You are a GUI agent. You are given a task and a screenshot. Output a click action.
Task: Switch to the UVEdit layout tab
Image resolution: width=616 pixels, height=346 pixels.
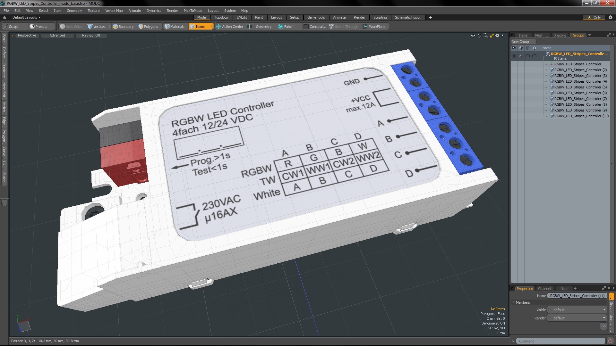click(242, 17)
